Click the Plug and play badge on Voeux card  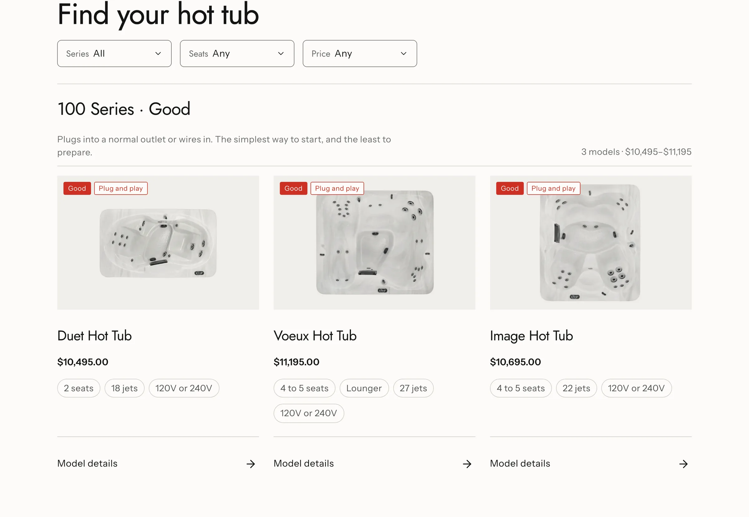[x=337, y=189]
